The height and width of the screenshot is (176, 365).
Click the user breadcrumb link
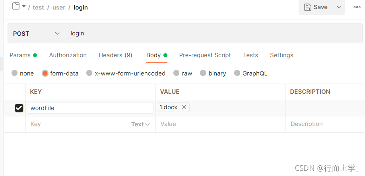tap(59, 8)
